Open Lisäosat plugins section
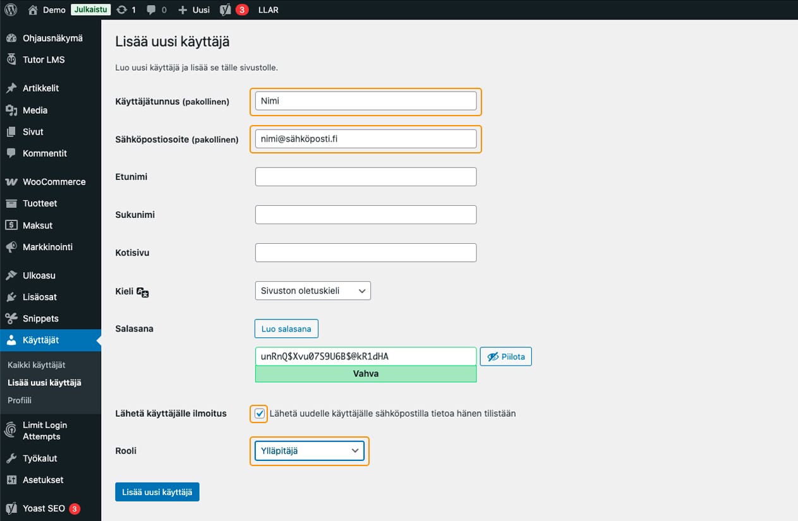This screenshot has width=798, height=521. [40, 297]
